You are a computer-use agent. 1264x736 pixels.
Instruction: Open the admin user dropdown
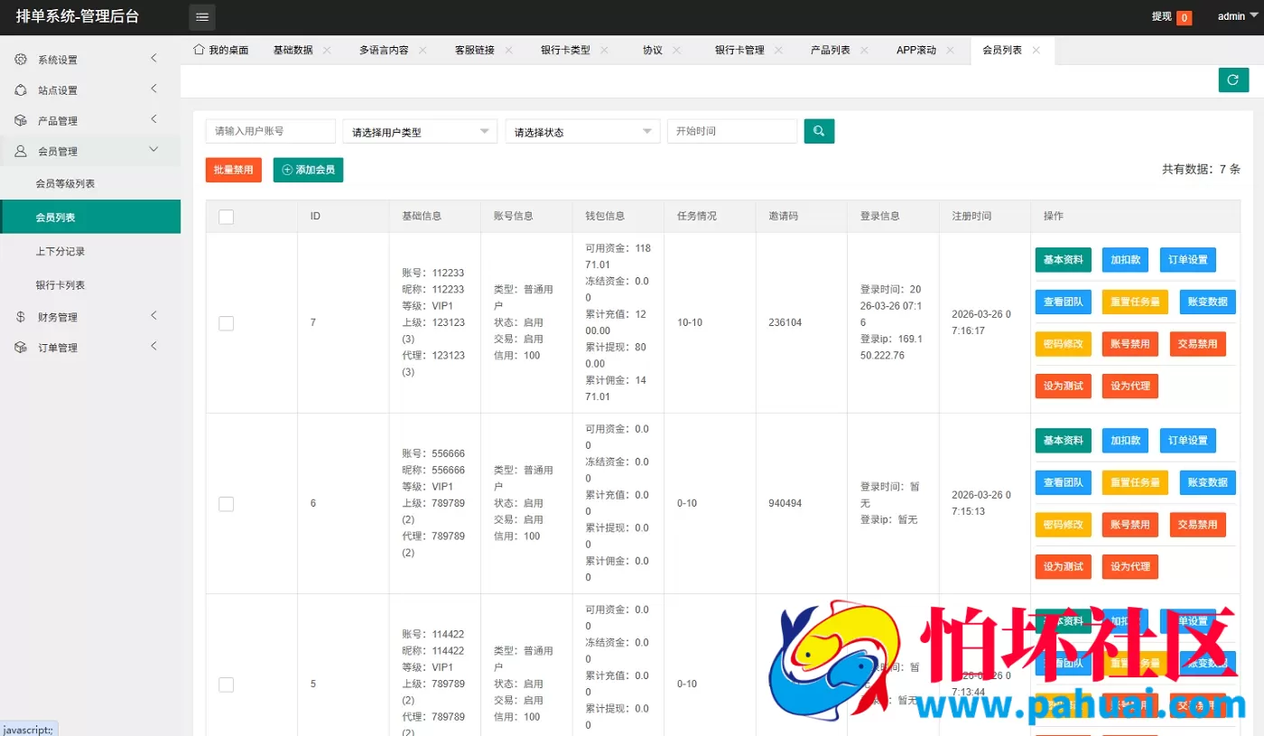point(1237,16)
